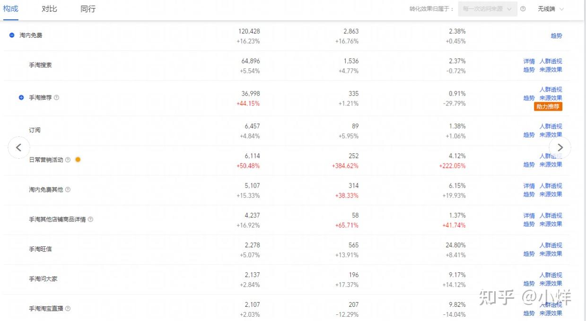Image resolution: width=586 pixels, height=321 pixels.
Task: Collapse the 淘内免费 row
Action: pos(12,35)
